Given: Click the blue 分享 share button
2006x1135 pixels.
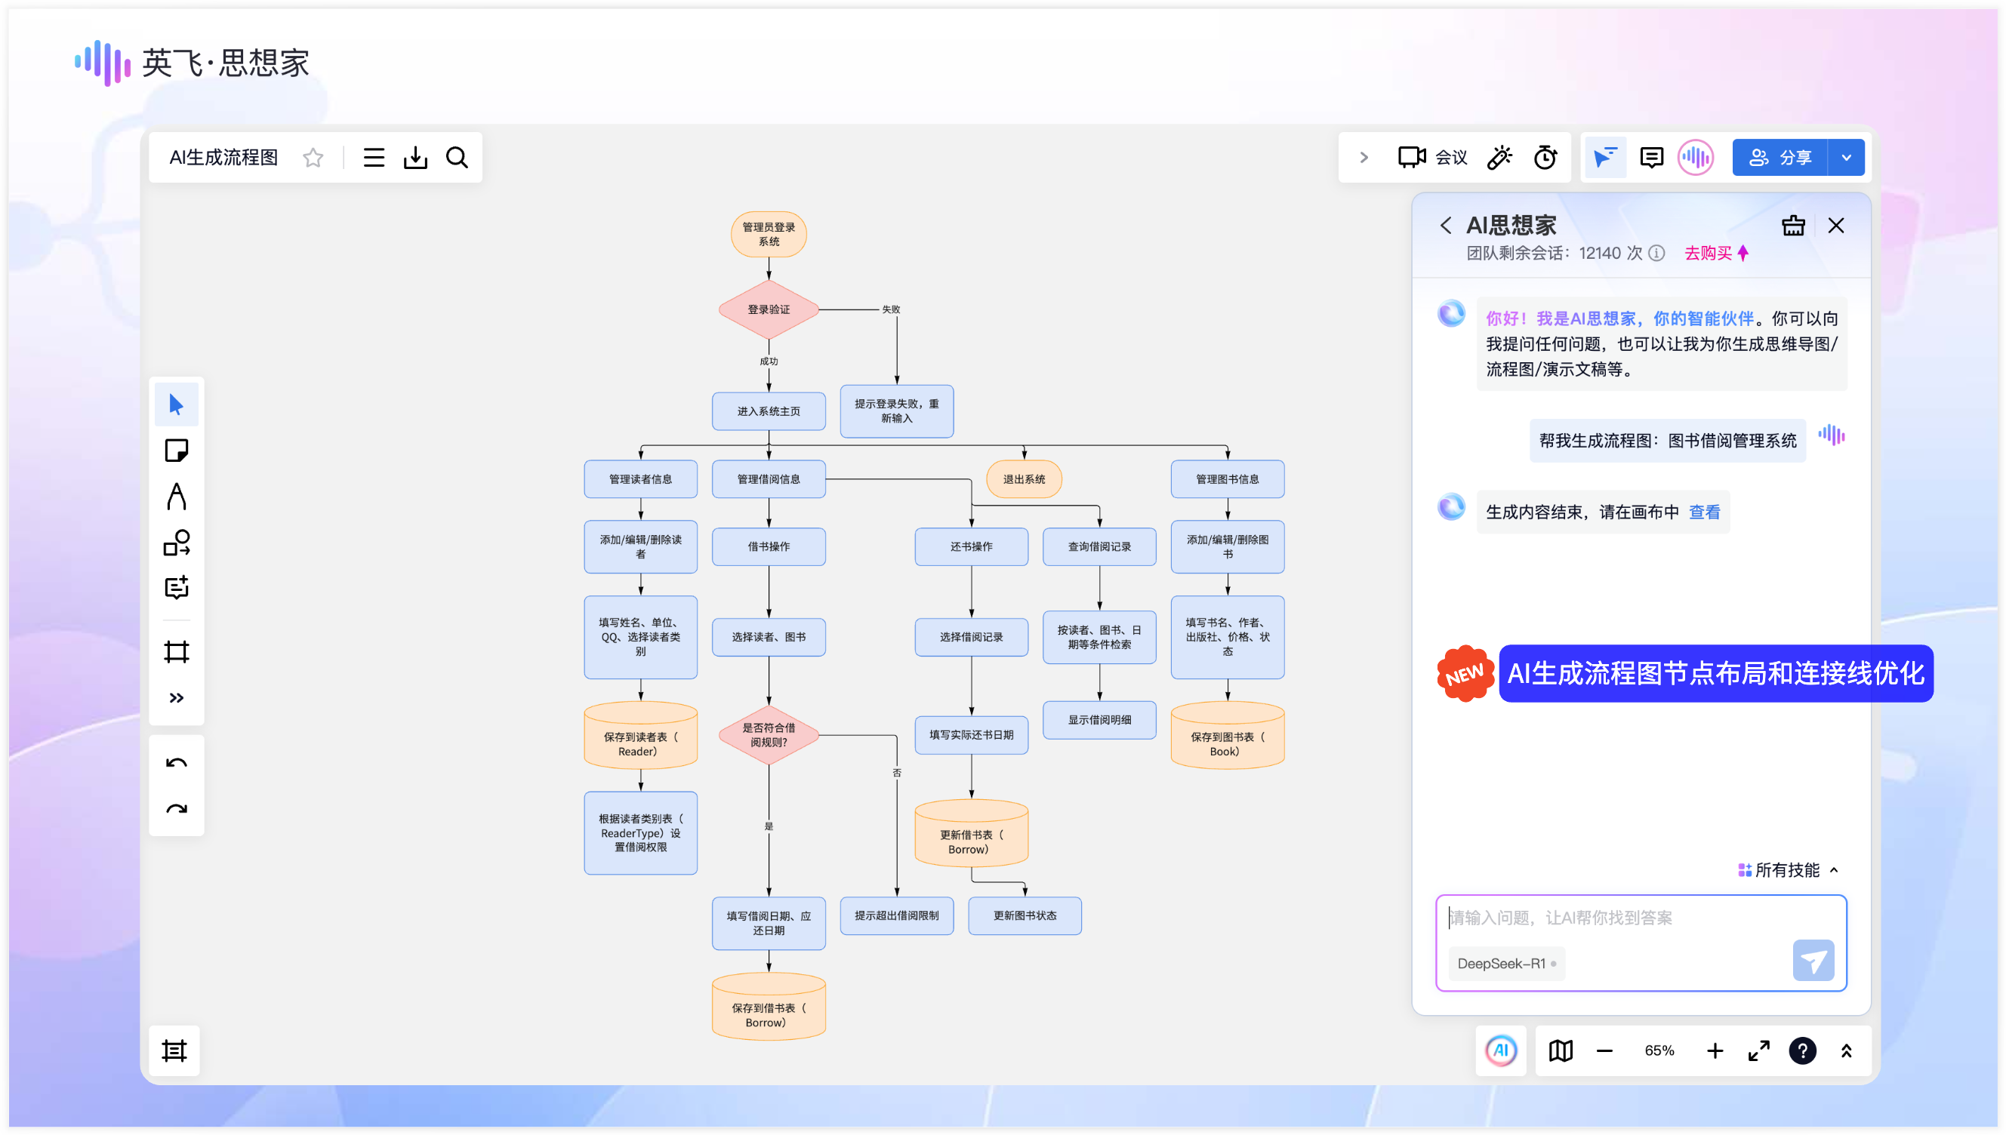Looking at the screenshot, I should [1779, 158].
